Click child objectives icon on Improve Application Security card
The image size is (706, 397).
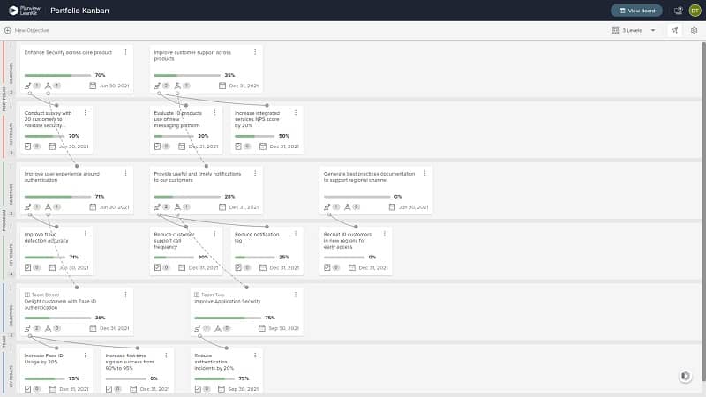tap(218, 328)
